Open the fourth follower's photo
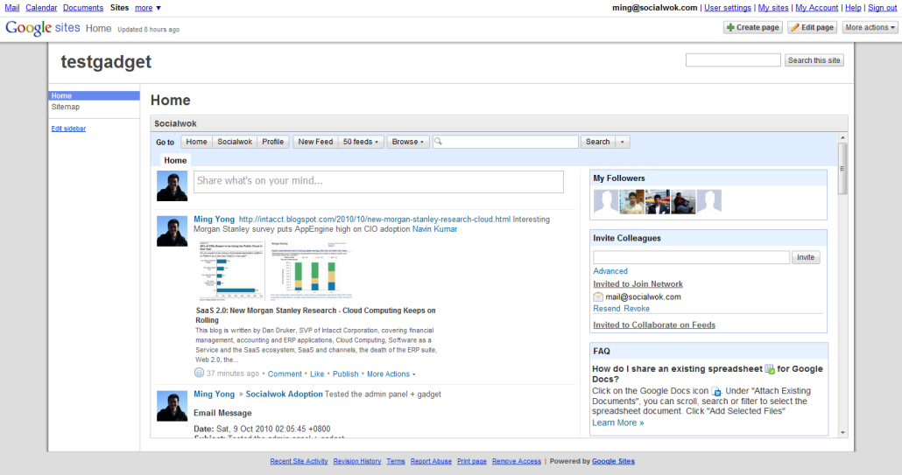This screenshot has height=475, width=902. [683, 201]
